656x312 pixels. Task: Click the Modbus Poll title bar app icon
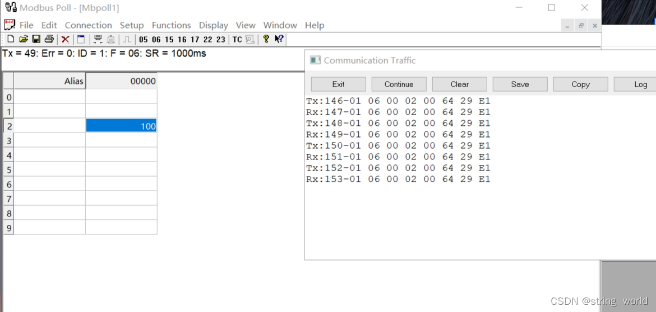tap(11, 7)
